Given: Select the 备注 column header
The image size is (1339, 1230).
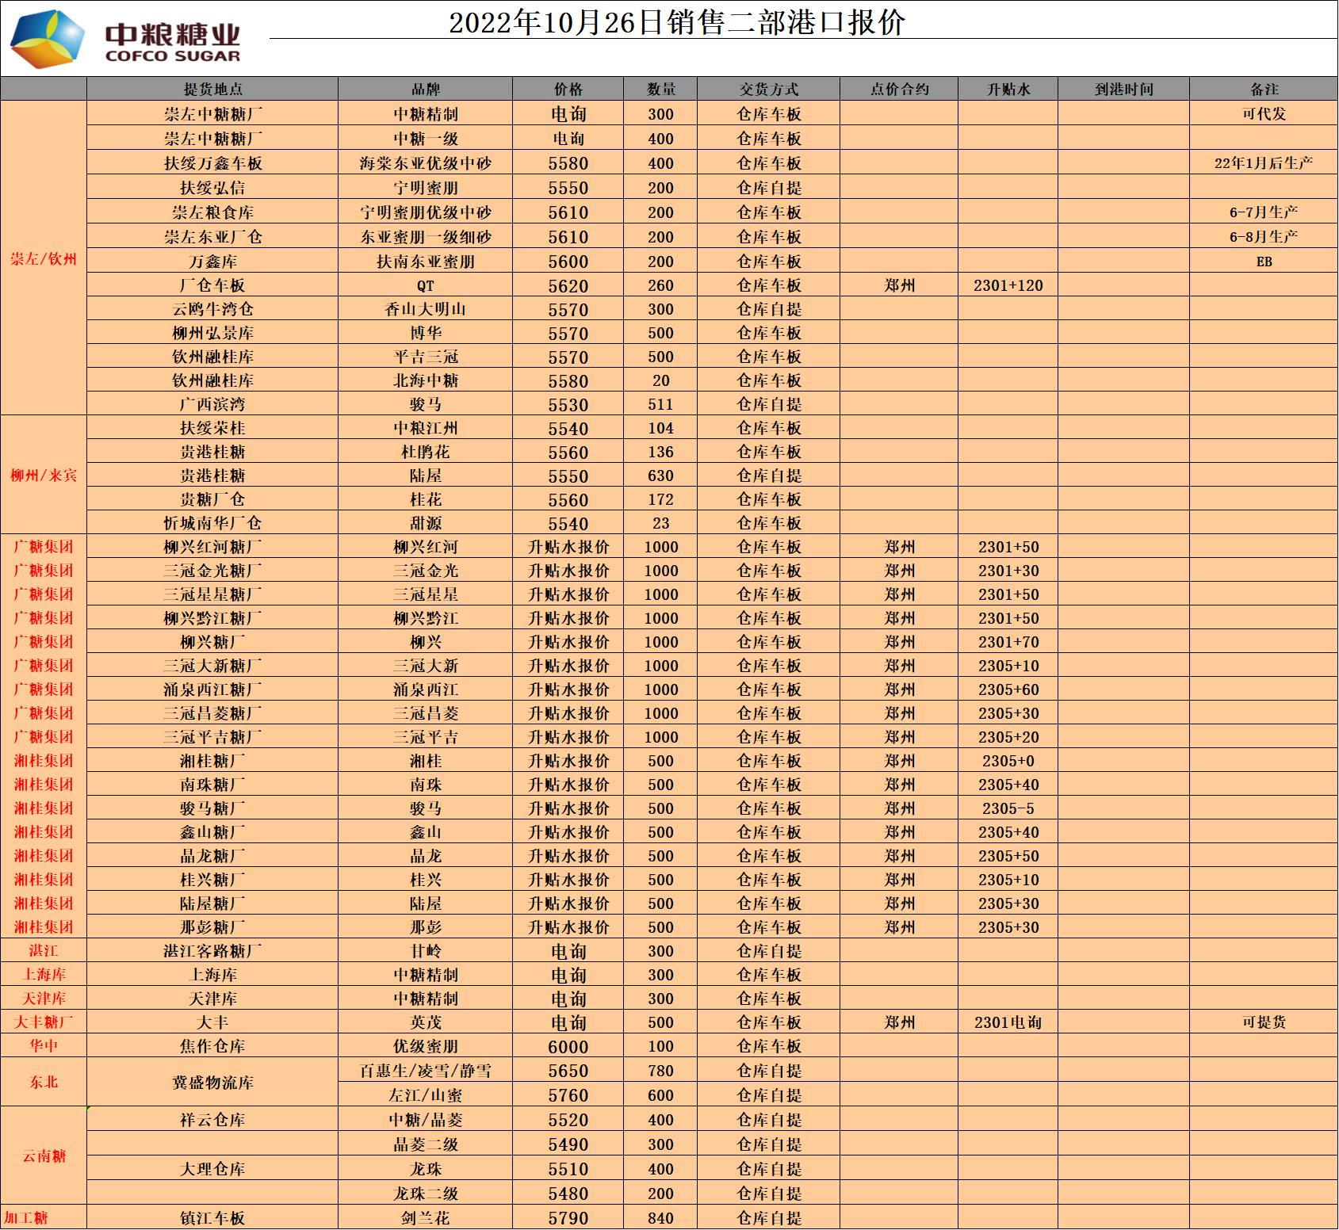Looking at the screenshot, I should 1264,89.
